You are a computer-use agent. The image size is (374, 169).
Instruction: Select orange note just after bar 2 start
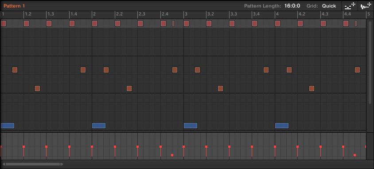click(106, 70)
